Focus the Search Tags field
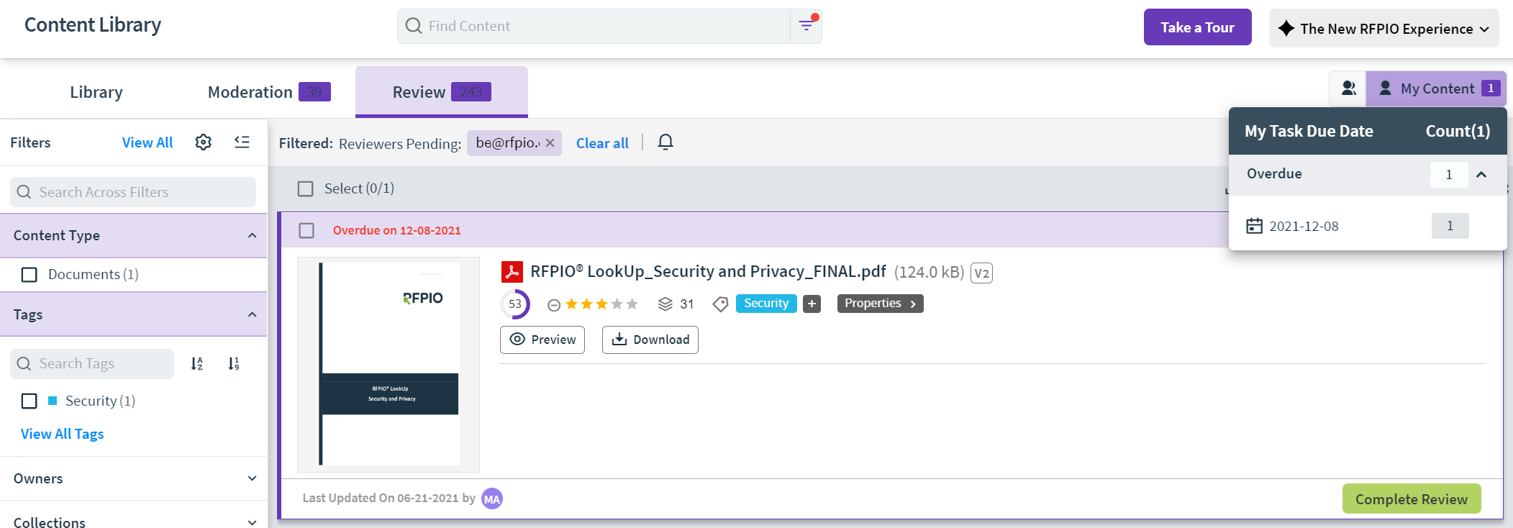 [x=92, y=364]
